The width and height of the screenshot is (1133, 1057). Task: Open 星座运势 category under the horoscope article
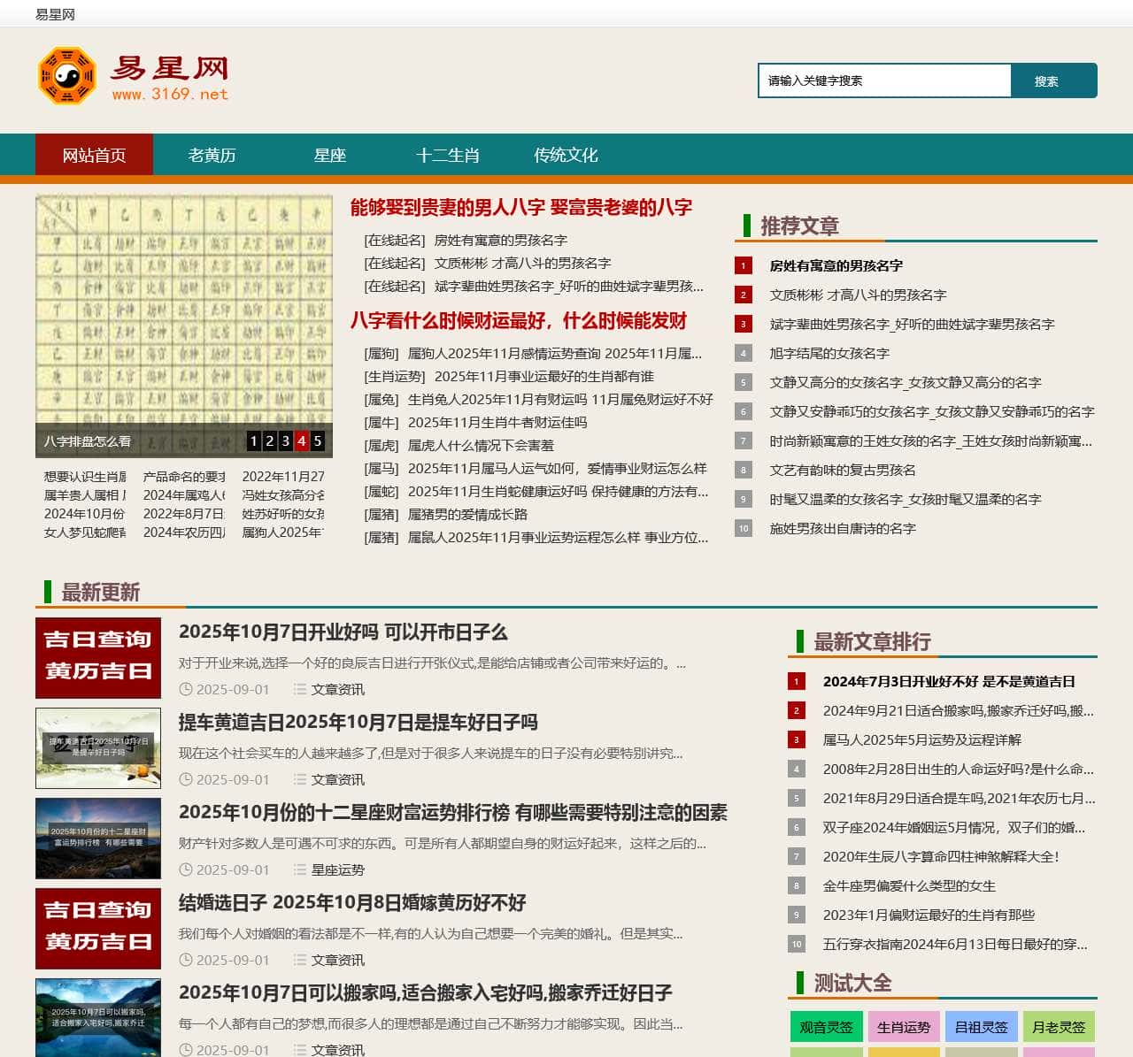click(337, 869)
